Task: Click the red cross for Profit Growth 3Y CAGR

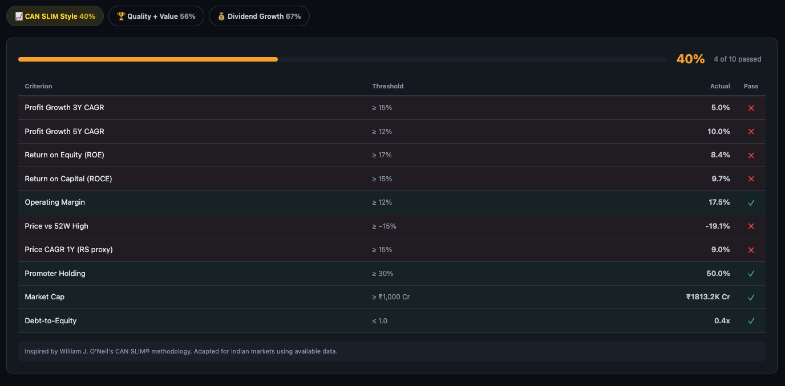Action: 751,108
